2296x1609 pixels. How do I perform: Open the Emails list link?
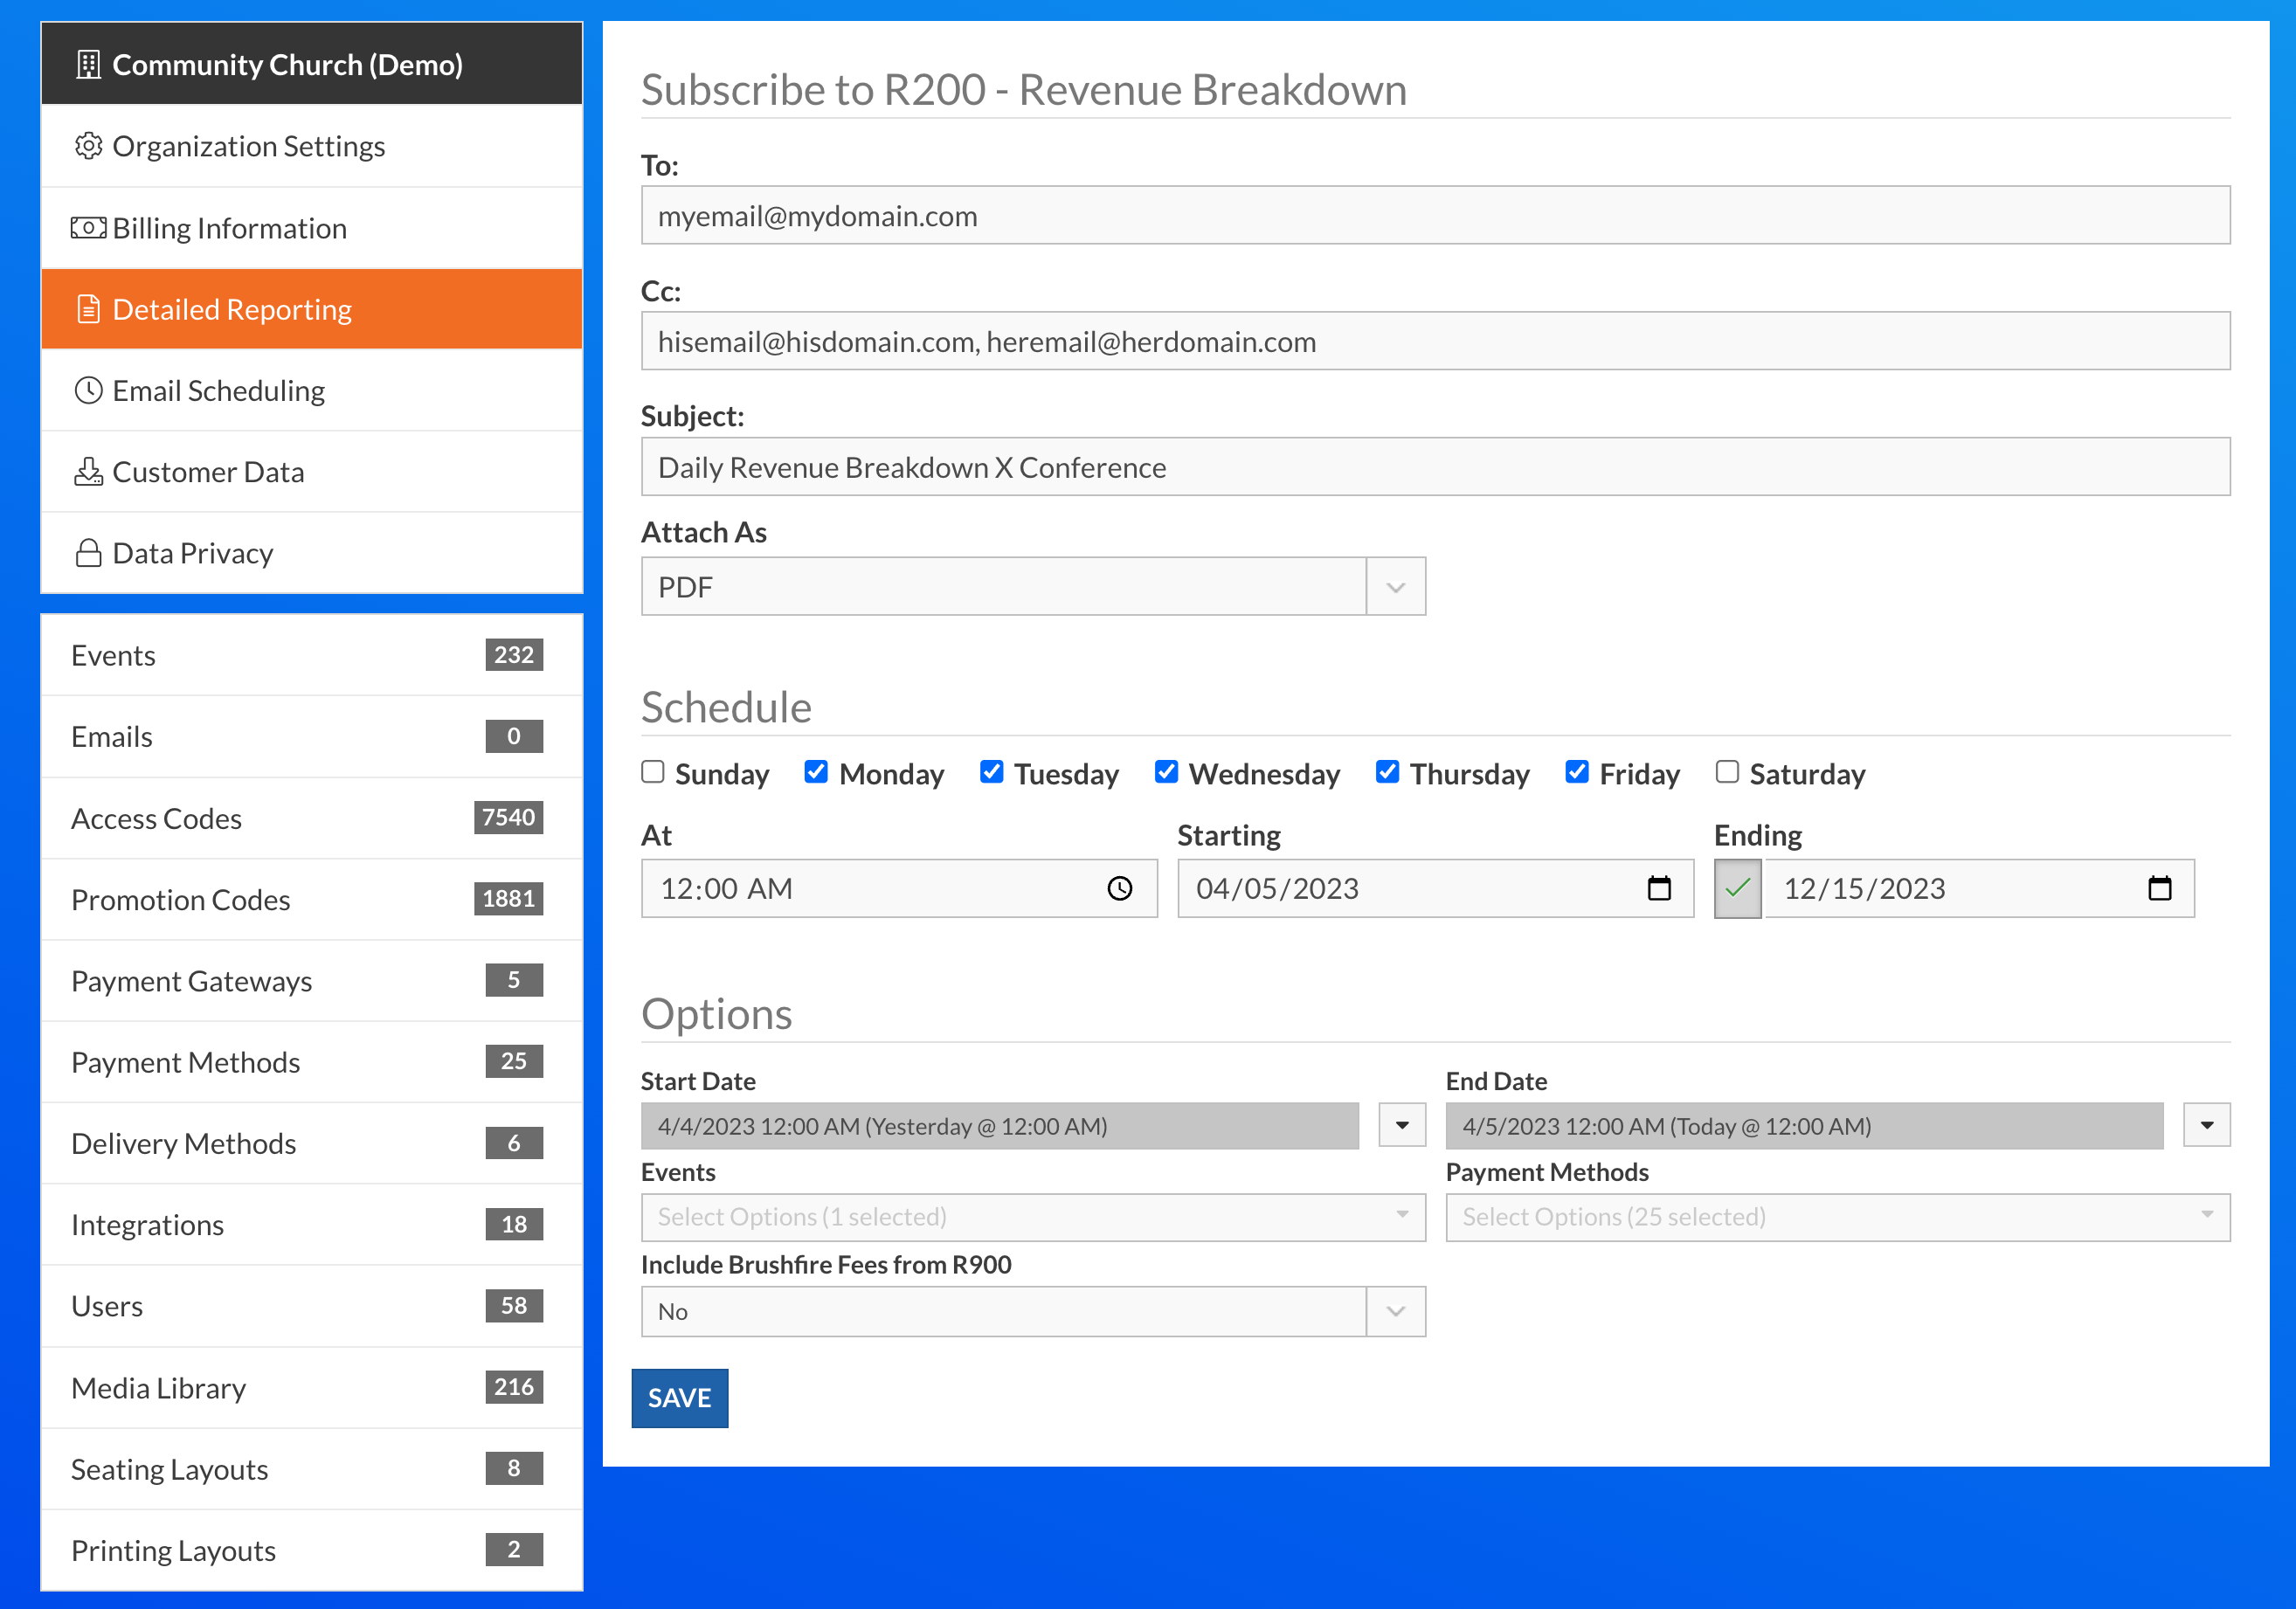(x=312, y=736)
